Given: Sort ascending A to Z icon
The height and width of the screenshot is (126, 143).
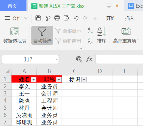Looking at the screenshot, I should click(x=90, y=30).
